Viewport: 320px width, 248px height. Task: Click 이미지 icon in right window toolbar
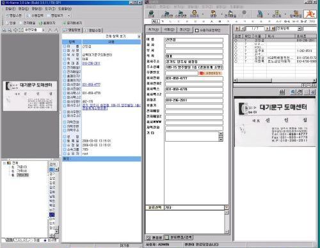tap(194, 14)
